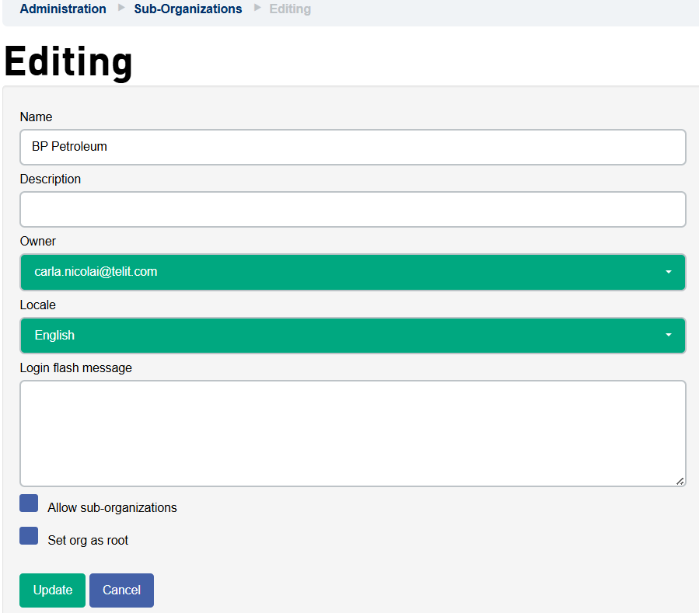Open the Sub-Organizations breadcrumb link
This screenshot has height=613, width=699.
click(x=187, y=9)
